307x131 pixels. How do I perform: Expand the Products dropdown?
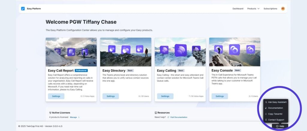tap(253, 9)
